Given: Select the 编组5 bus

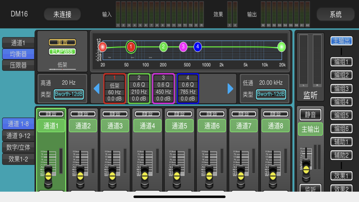Looking at the screenshot, I should tap(341, 115).
